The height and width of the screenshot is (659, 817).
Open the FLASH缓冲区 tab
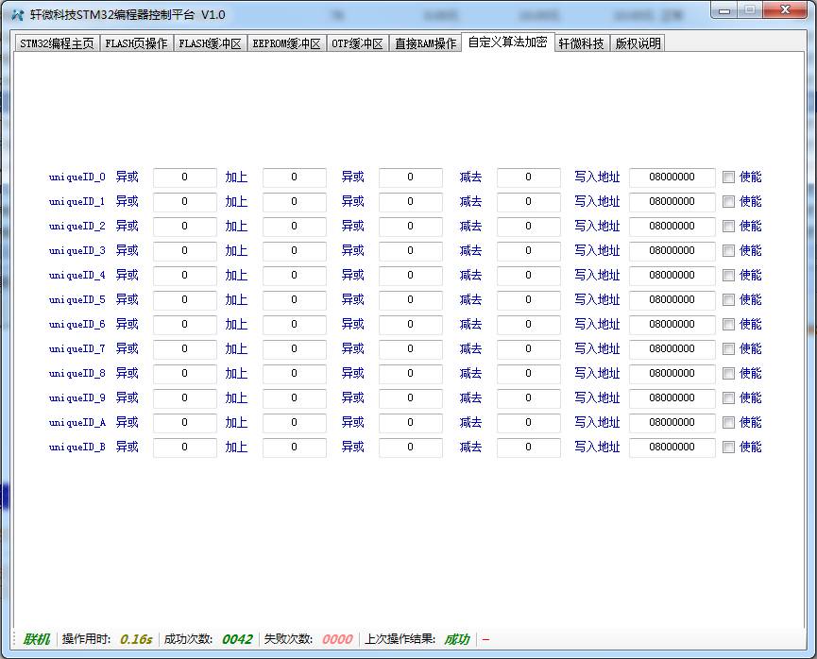tap(210, 43)
